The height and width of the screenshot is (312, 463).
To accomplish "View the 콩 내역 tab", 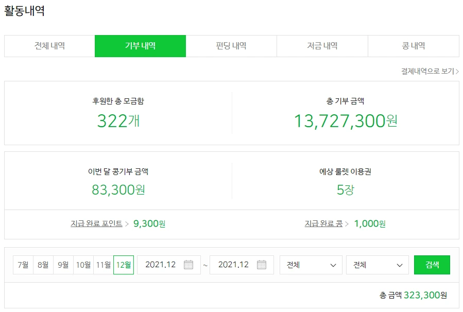I will 414,46.
